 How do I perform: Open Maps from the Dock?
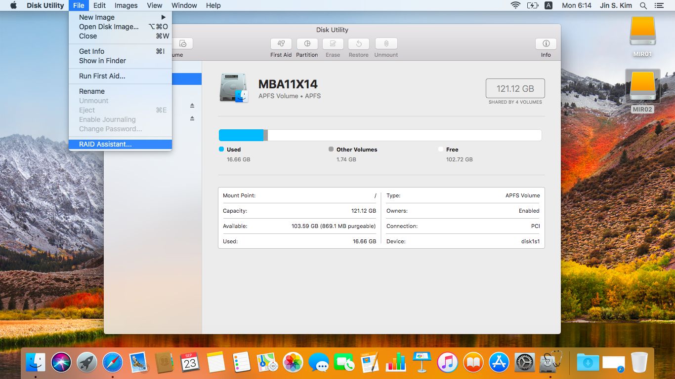pos(267,363)
